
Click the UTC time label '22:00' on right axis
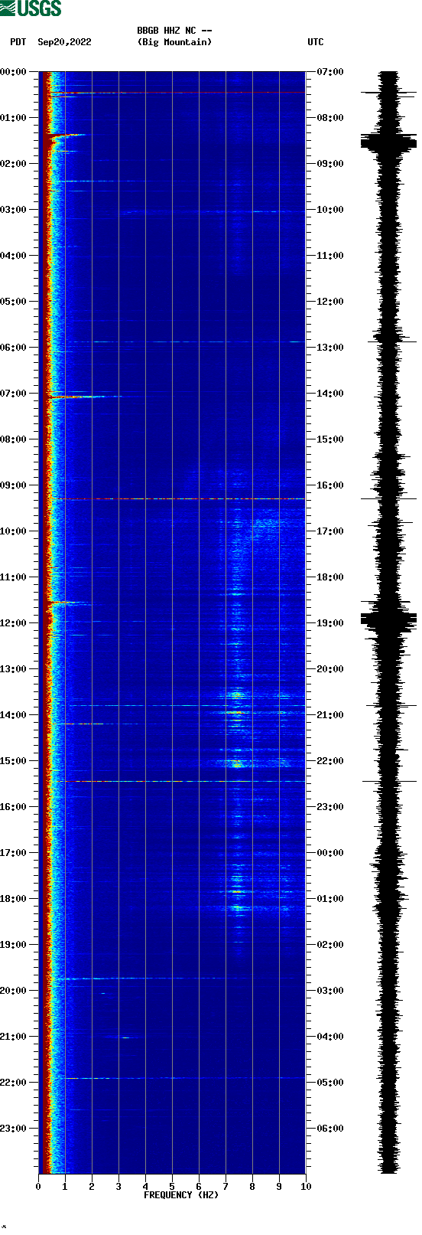[x=330, y=761]
